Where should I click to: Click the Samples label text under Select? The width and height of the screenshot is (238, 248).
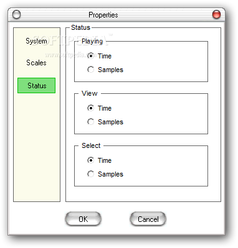[x=110, y=174]
